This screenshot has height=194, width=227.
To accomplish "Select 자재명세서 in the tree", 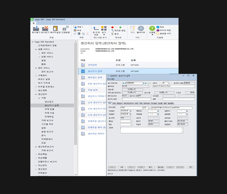I will coord(47,139).
